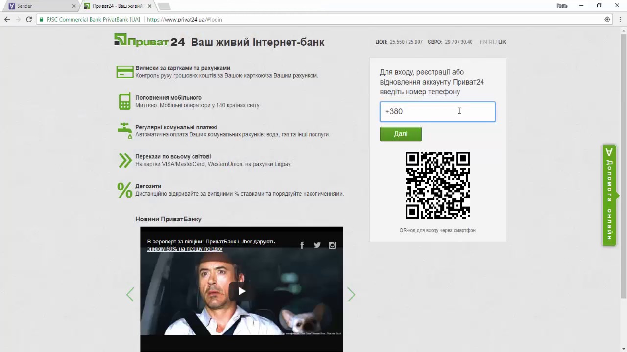Open the Facebook share icon on the video
The height and width of the screenshot is (352, 627).
(302, 245)
